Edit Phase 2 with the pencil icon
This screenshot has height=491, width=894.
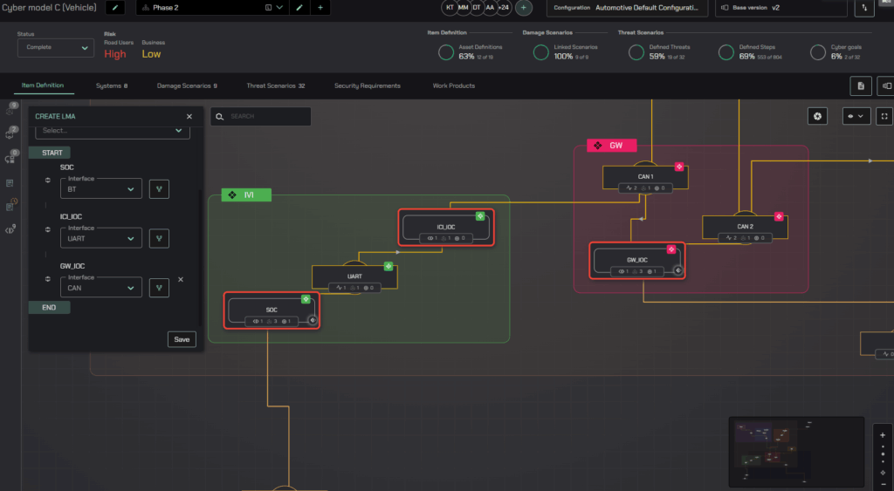click(x=299, y=7)
